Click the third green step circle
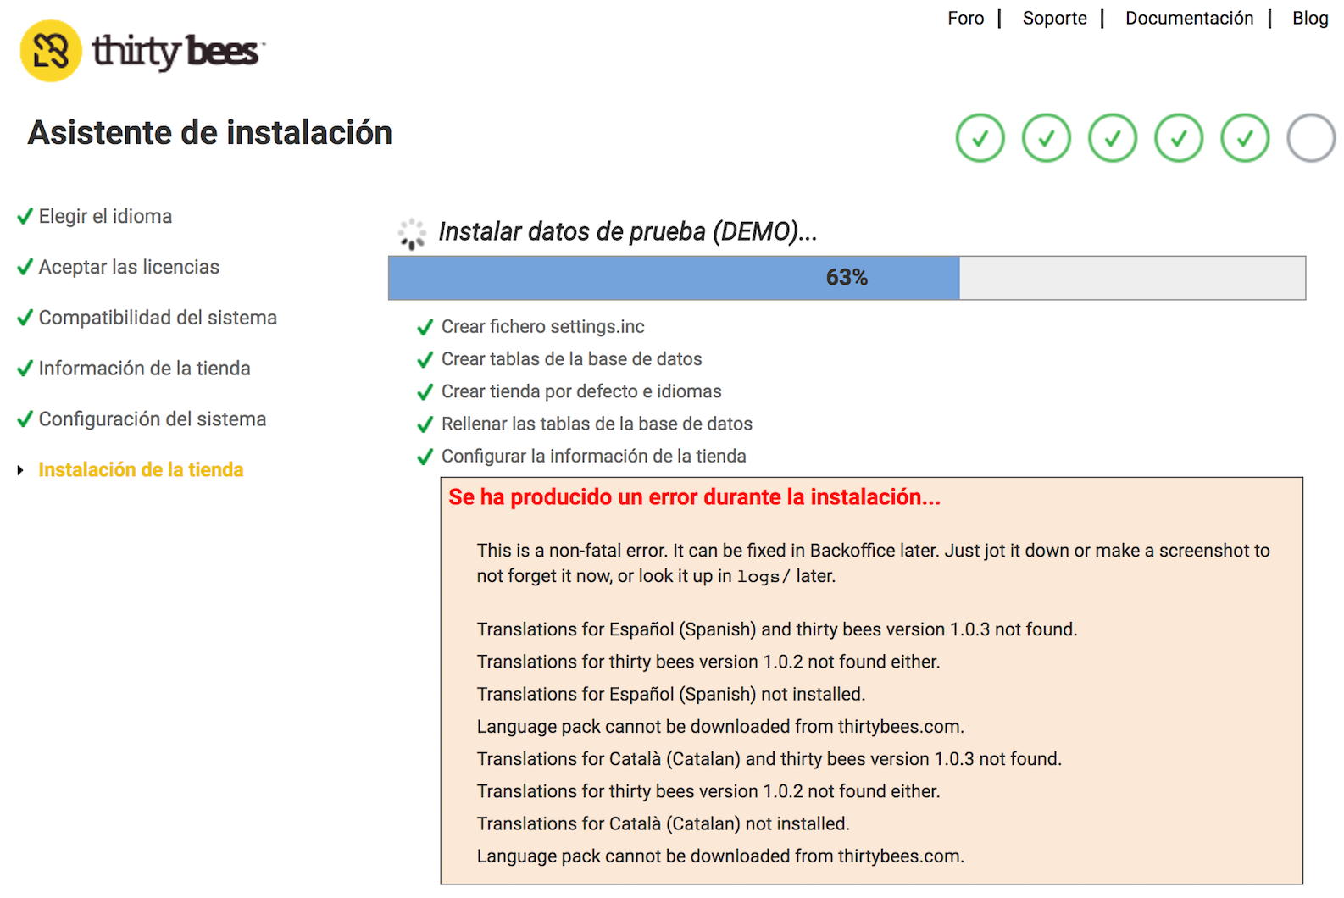Screen dimensions: 1344x898 point(1113,138)
